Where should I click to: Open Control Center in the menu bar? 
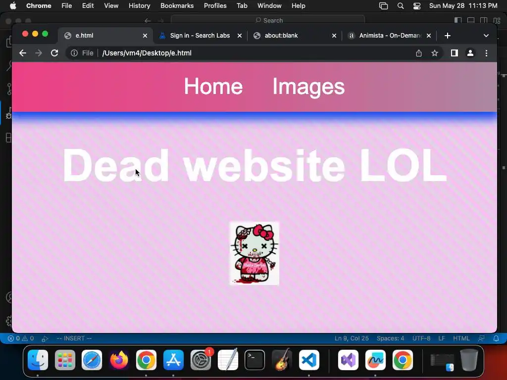coord(417,6)
